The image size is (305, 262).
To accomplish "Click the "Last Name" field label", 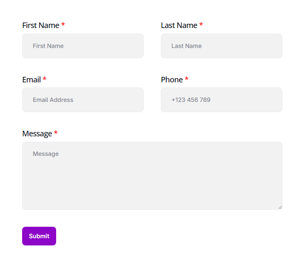I will pos(179,25).
